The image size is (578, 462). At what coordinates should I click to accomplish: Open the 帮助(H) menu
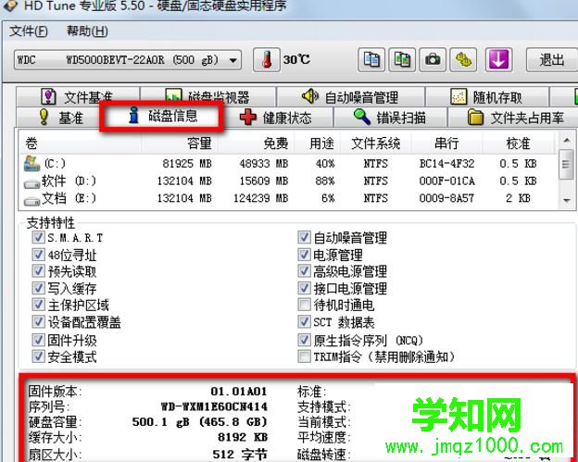click(87, 31)
